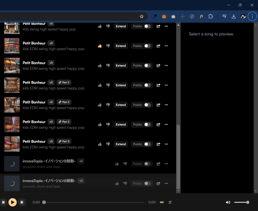Open the MetaMask fox extension
This screenshot has width=258, height=211.
click(164, 16)
